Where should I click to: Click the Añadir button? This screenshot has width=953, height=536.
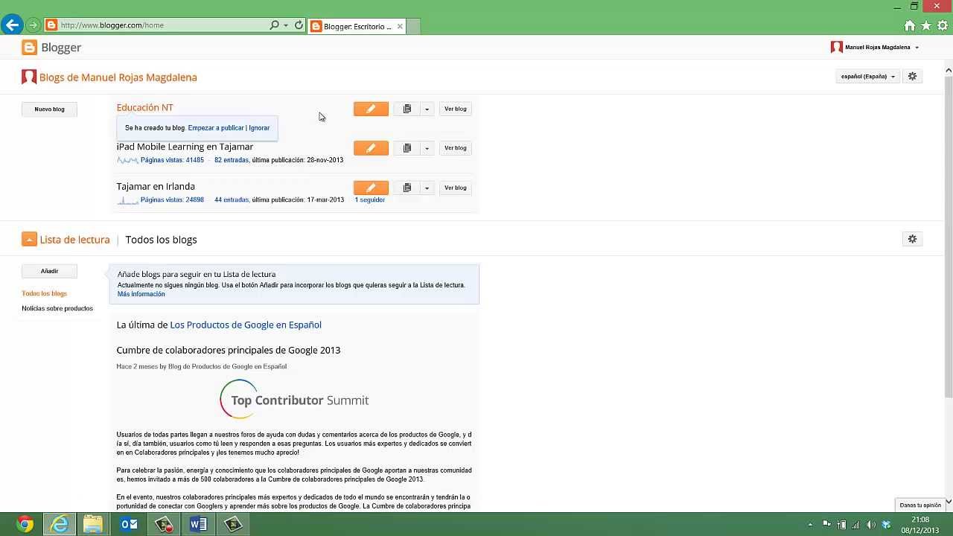[x=49, y=271]
